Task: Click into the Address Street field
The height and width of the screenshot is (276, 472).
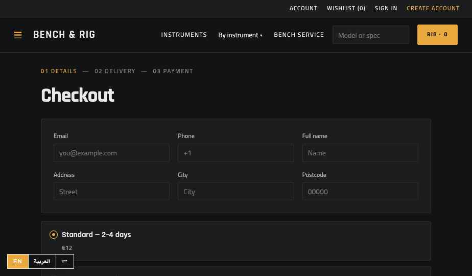Action: click(x=111, y=191)
